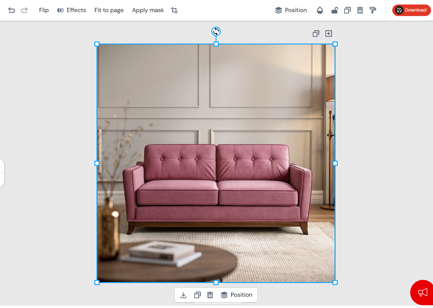433x308 pixels.
Task: Open the Flip option
Action: (44, 10)
